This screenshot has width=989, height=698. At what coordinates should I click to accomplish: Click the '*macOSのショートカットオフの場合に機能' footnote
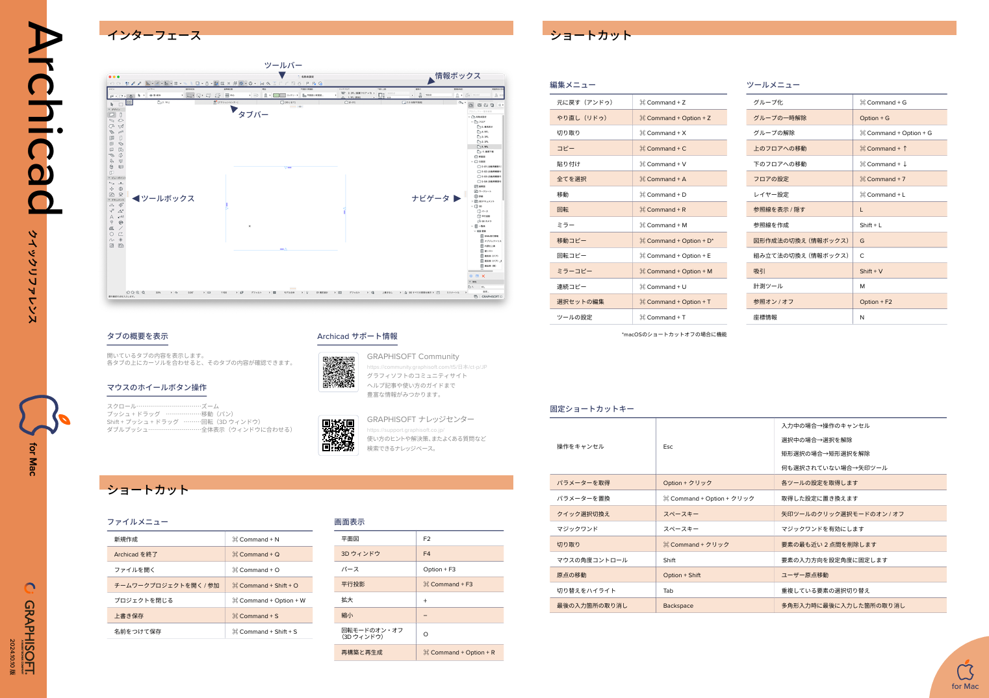[674, 335]
